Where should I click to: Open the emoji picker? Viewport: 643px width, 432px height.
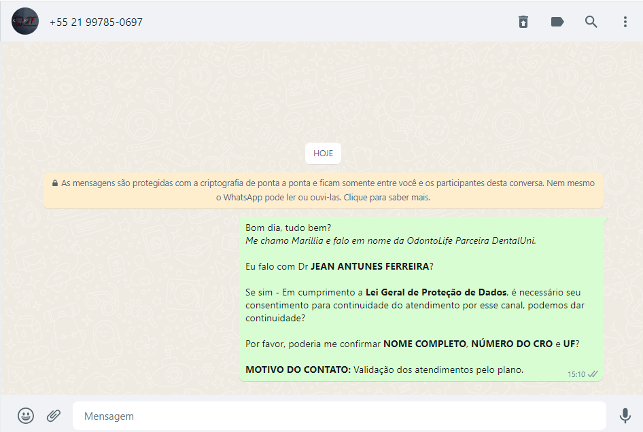[x=26, y=416]
